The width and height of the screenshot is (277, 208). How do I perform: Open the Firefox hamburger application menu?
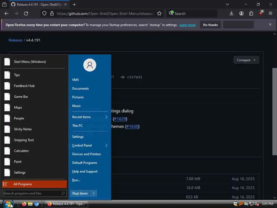(x=271, y=14)
